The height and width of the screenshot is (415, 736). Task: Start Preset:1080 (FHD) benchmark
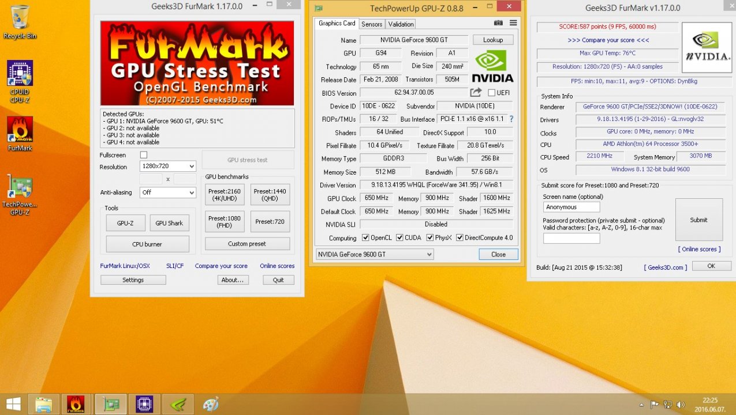tap(225, 221)
